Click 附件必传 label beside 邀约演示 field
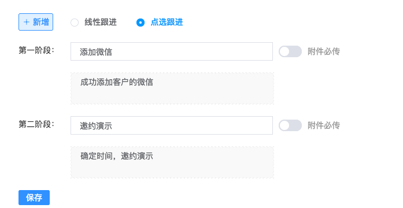This screenshot has height=208, width=403. [x=324, y=125]
